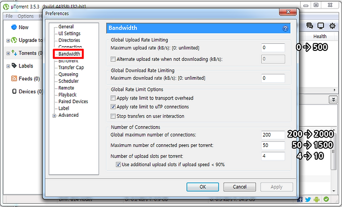Open the Options menu
Screen dimensions: 342x207
tap(26, 16)
